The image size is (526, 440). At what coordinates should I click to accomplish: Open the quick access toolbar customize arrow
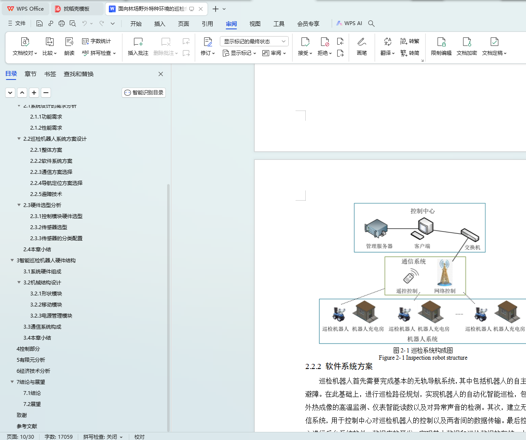pyautogui.click(x=113, y=23)
